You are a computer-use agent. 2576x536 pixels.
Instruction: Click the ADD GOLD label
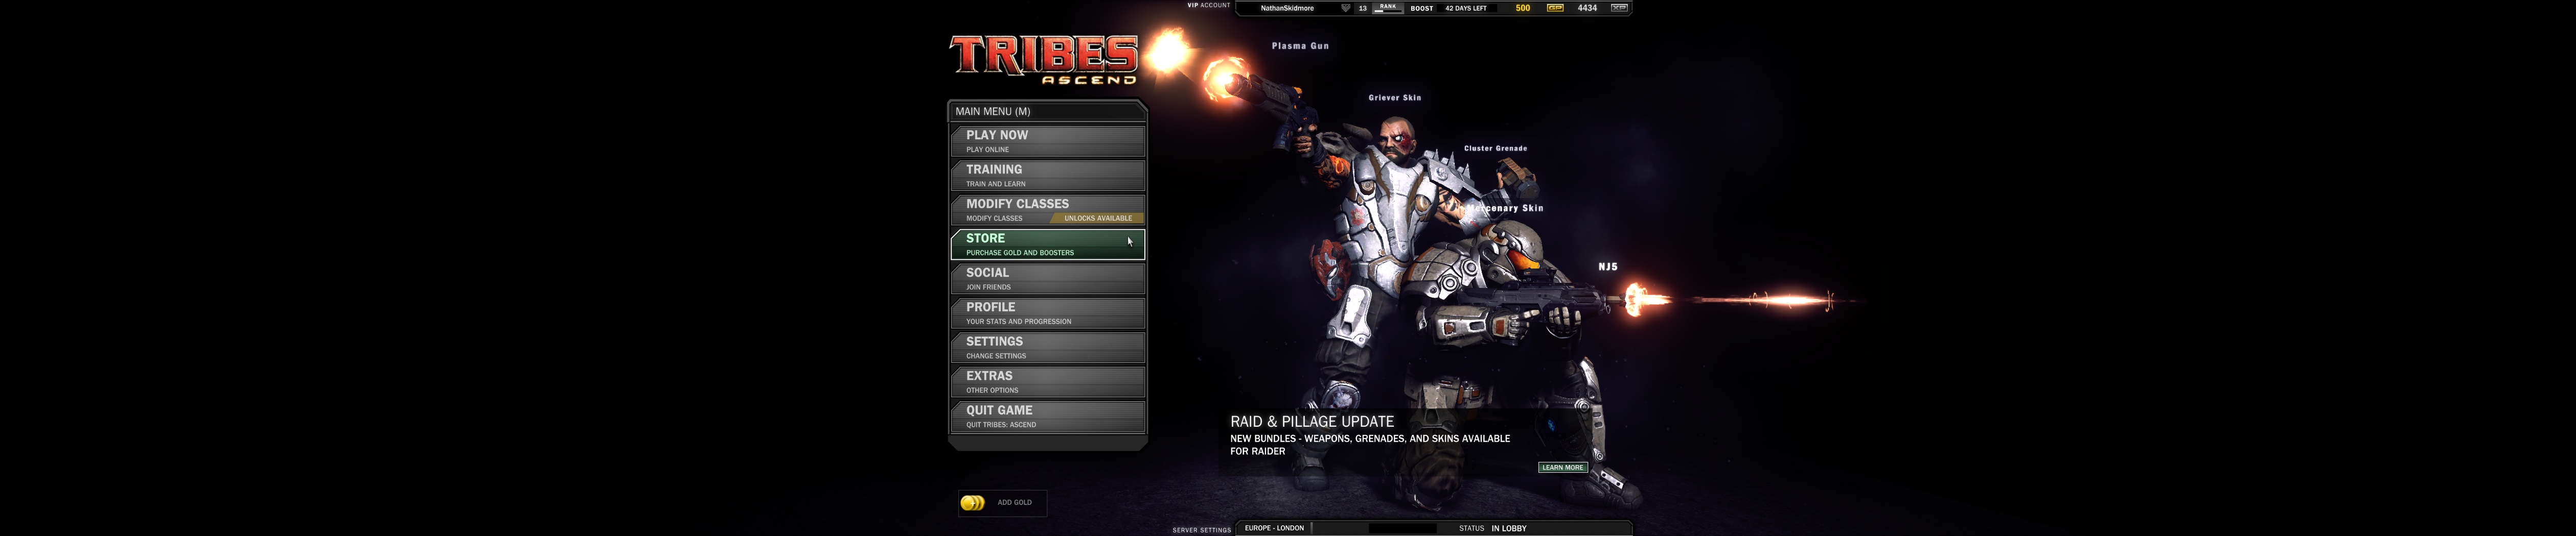[x=1014, y=503]
